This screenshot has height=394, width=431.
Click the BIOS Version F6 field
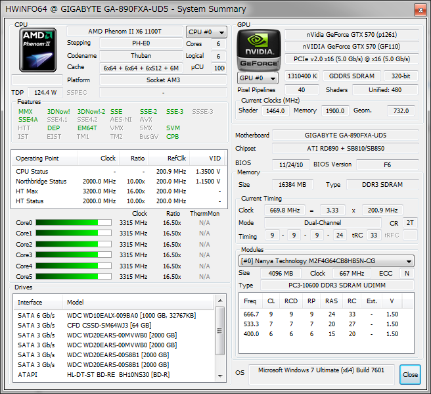pyautogui.click(x=387, y=165)
